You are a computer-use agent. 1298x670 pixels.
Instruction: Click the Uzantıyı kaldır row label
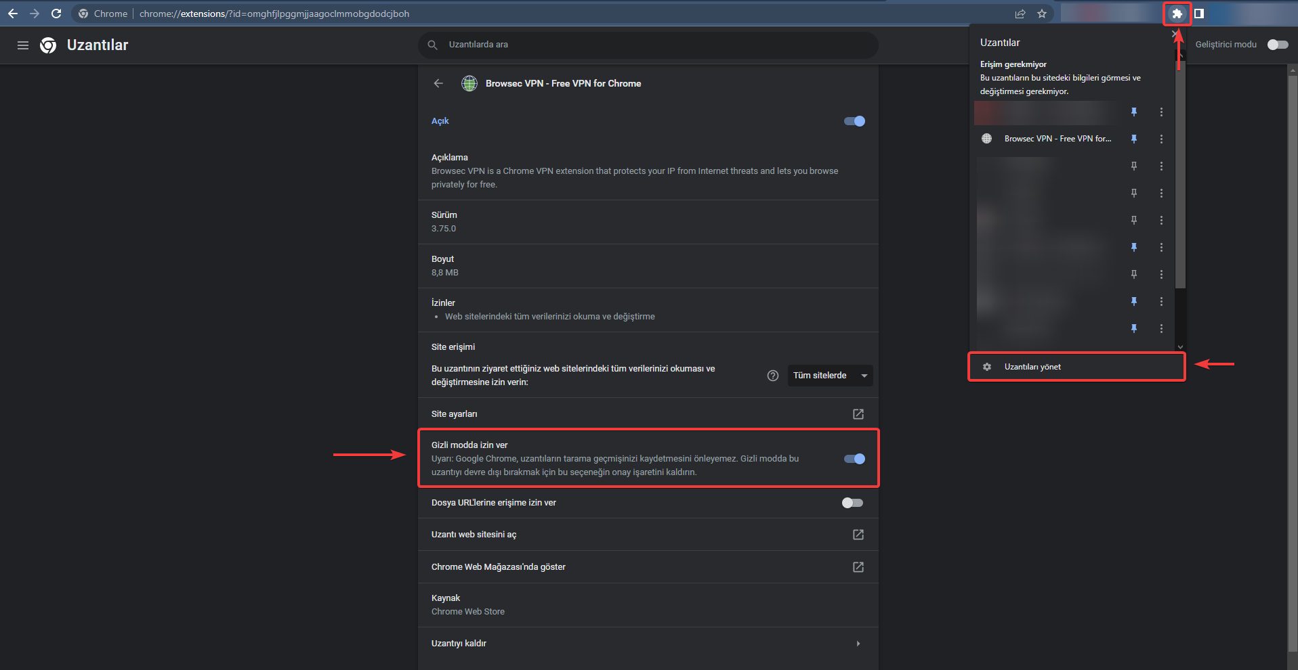click(x=459, y=644)
